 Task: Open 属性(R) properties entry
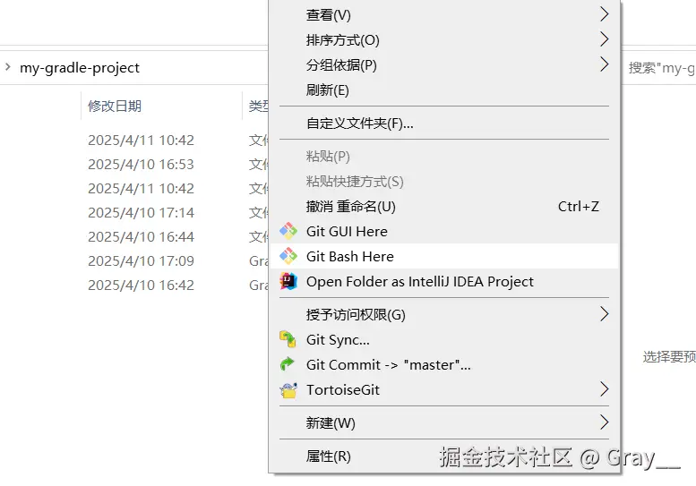(443, 456)
